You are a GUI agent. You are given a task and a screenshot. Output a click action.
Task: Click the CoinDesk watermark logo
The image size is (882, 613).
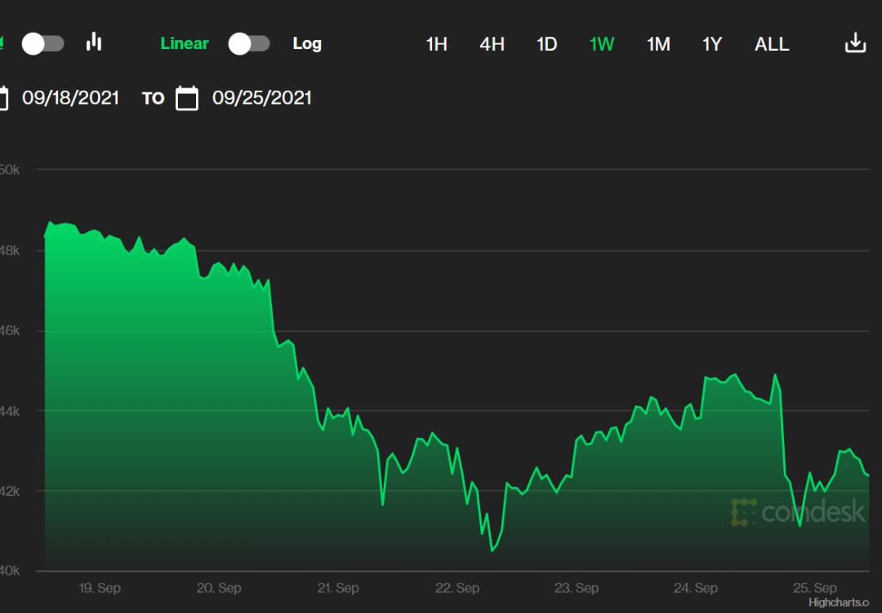[798, 512]
